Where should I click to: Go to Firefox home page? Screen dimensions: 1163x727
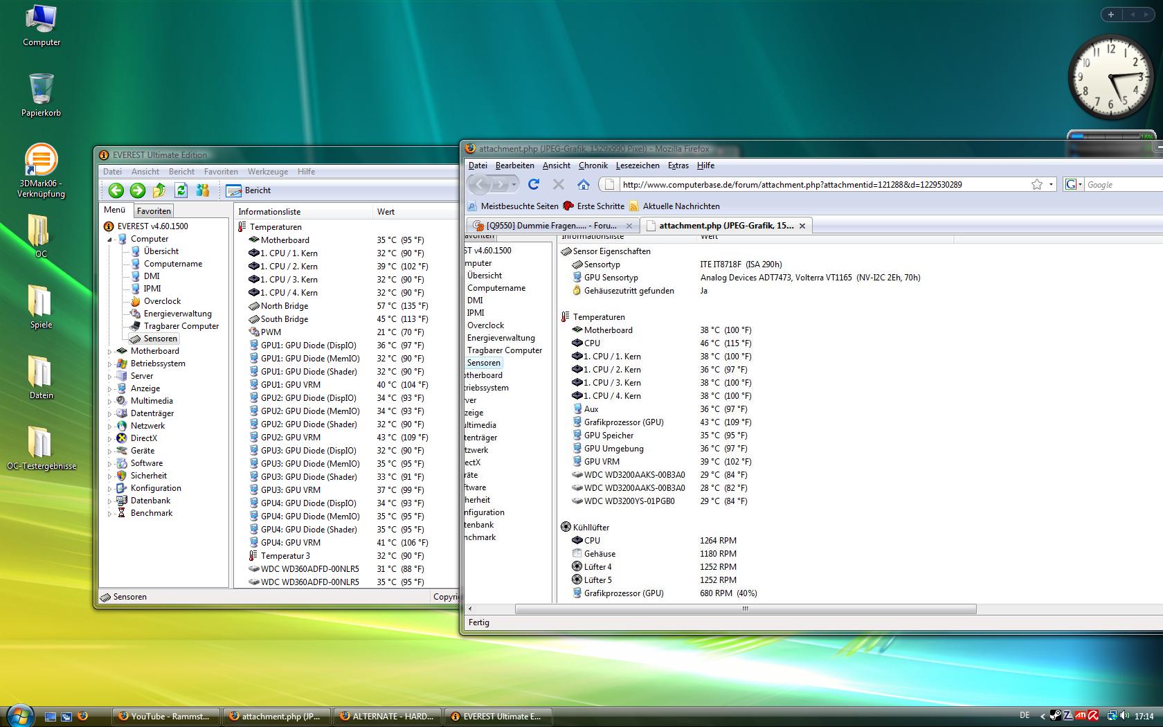(x=584, y=184)
